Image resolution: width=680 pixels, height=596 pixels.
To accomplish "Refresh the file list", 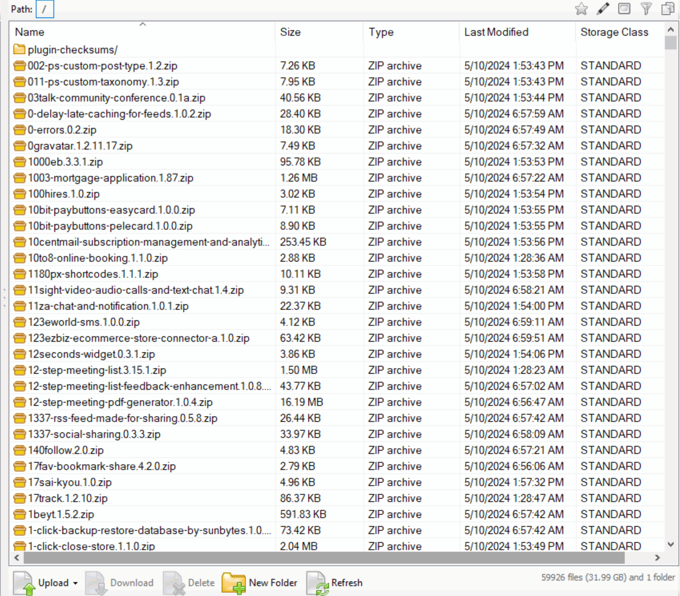I will click(334, 583).
